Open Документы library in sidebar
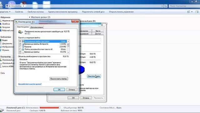 tap(7, 44)
